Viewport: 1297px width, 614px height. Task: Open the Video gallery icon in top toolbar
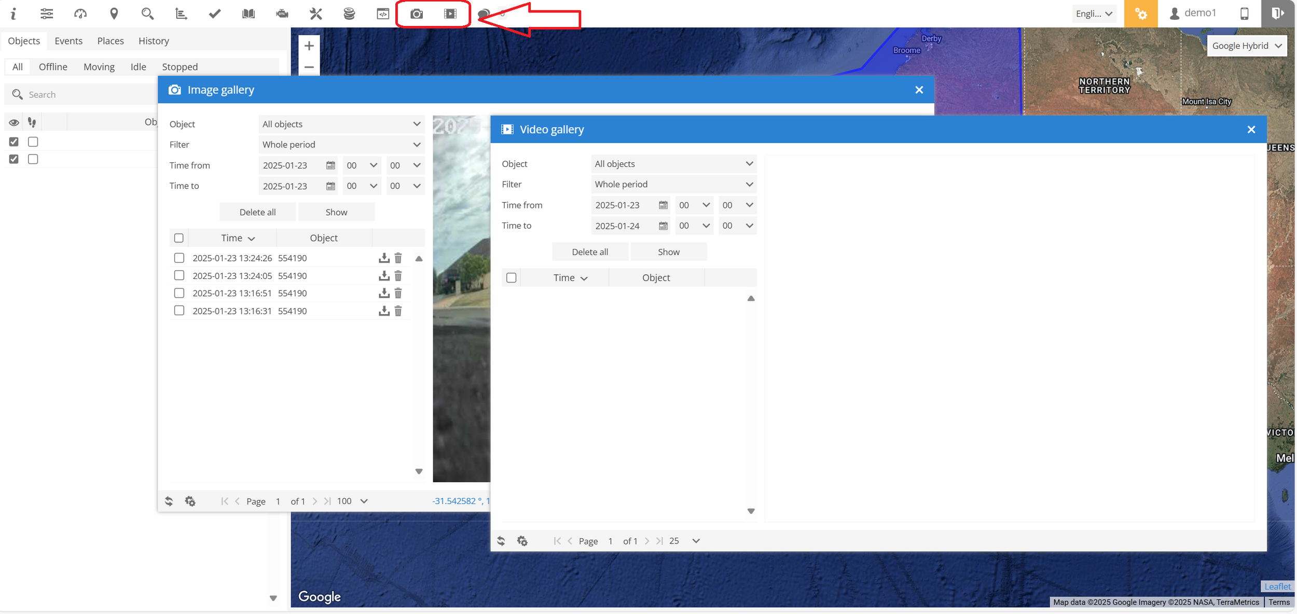450,14
